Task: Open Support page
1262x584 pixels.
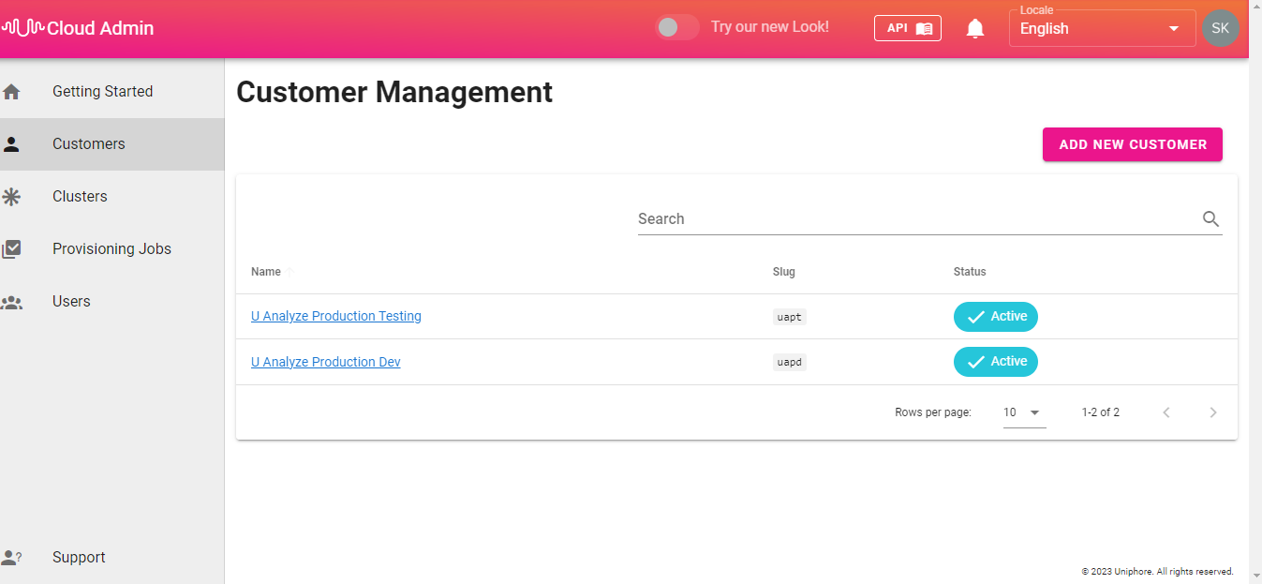Action: [x=112, y=558]
